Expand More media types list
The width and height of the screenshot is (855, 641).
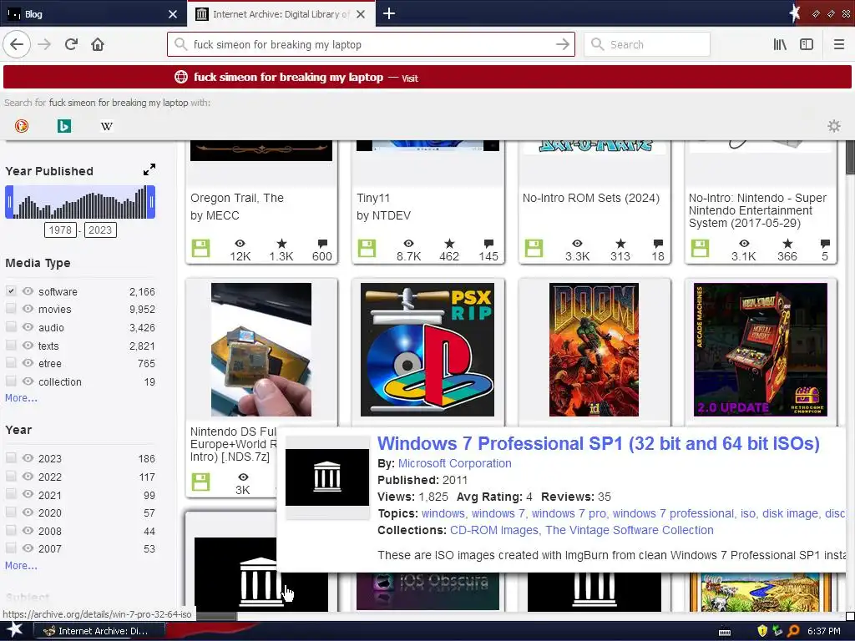click(x=21, y=398)
